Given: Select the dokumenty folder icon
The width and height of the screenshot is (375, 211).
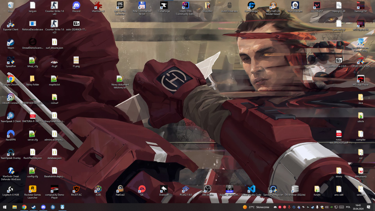Looking at the screenshot, I should 361,172.
